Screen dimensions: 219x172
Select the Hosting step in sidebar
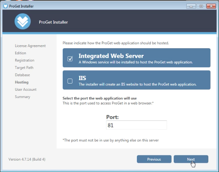pos(22,82)
